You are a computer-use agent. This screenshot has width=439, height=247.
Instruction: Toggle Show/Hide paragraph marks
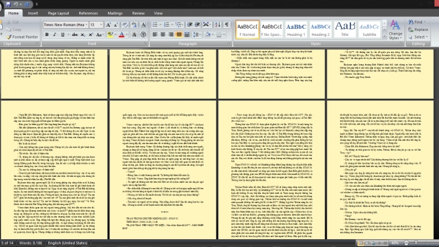[x=227, y=25]
